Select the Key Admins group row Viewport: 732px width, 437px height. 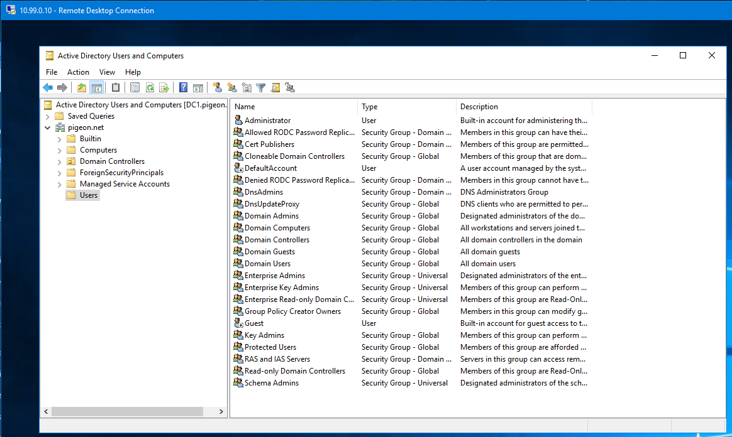tap(411, 335)
